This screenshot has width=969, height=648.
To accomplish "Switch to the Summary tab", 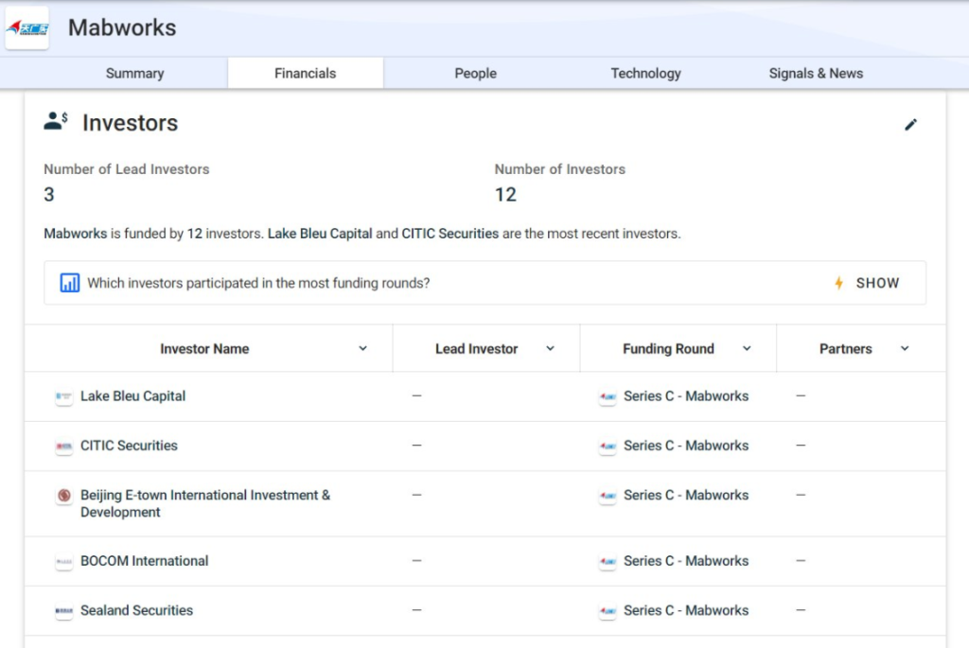I will tap(134, 74).
